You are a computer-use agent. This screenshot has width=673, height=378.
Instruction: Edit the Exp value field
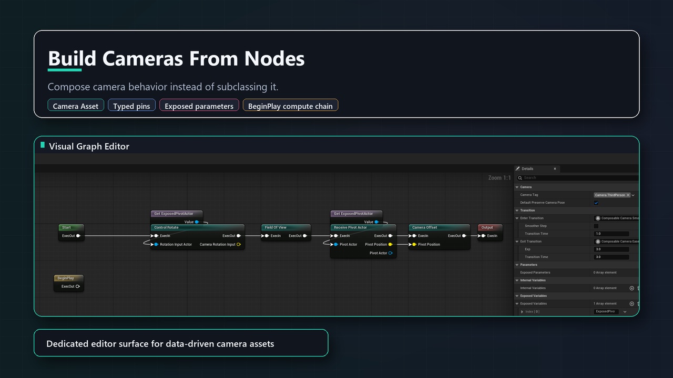[611, 249]
